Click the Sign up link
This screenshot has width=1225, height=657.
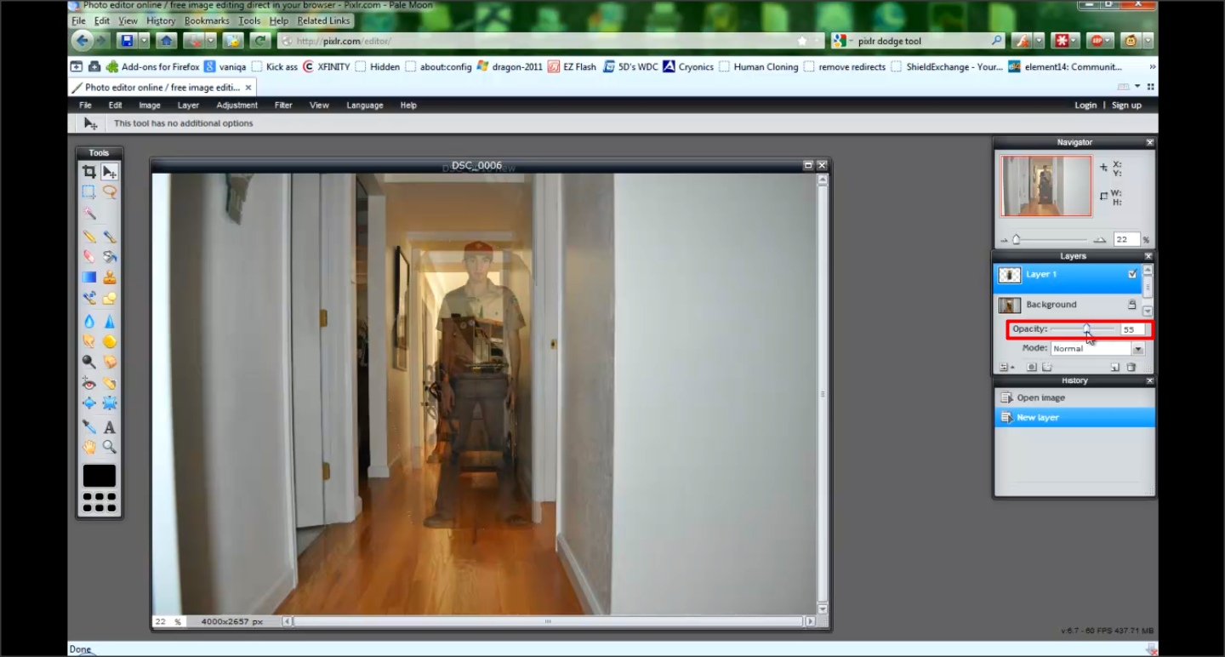1126,106
